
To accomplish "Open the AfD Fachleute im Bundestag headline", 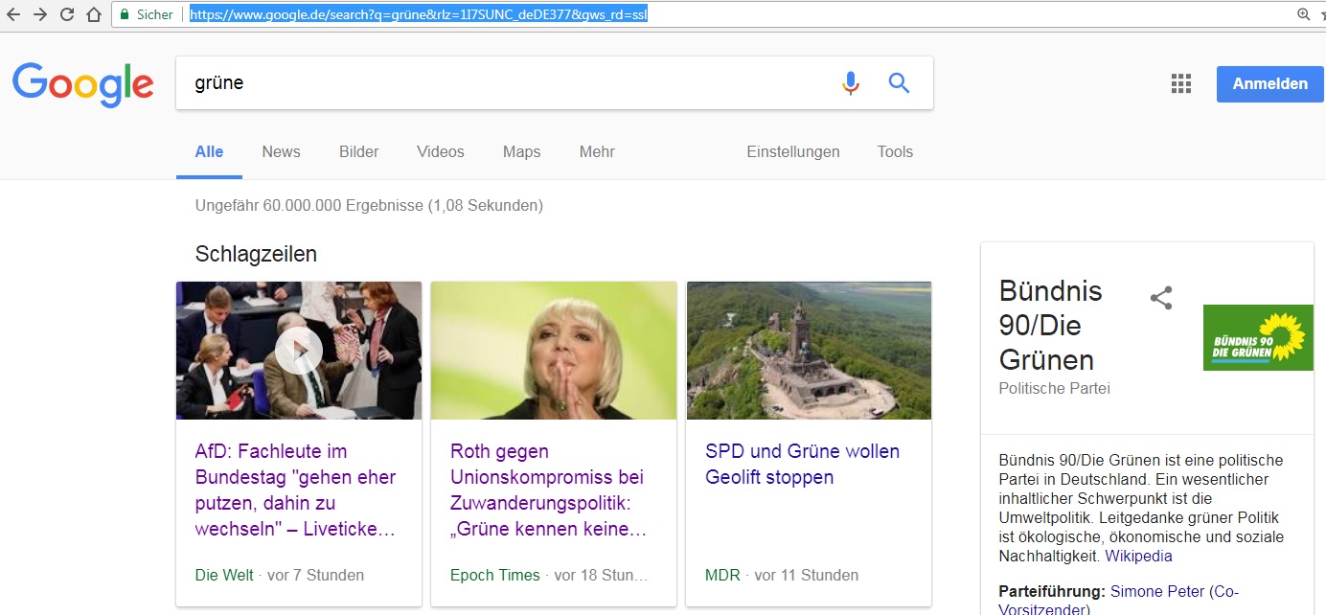I will pyautogui.click(x=295, y=490).
